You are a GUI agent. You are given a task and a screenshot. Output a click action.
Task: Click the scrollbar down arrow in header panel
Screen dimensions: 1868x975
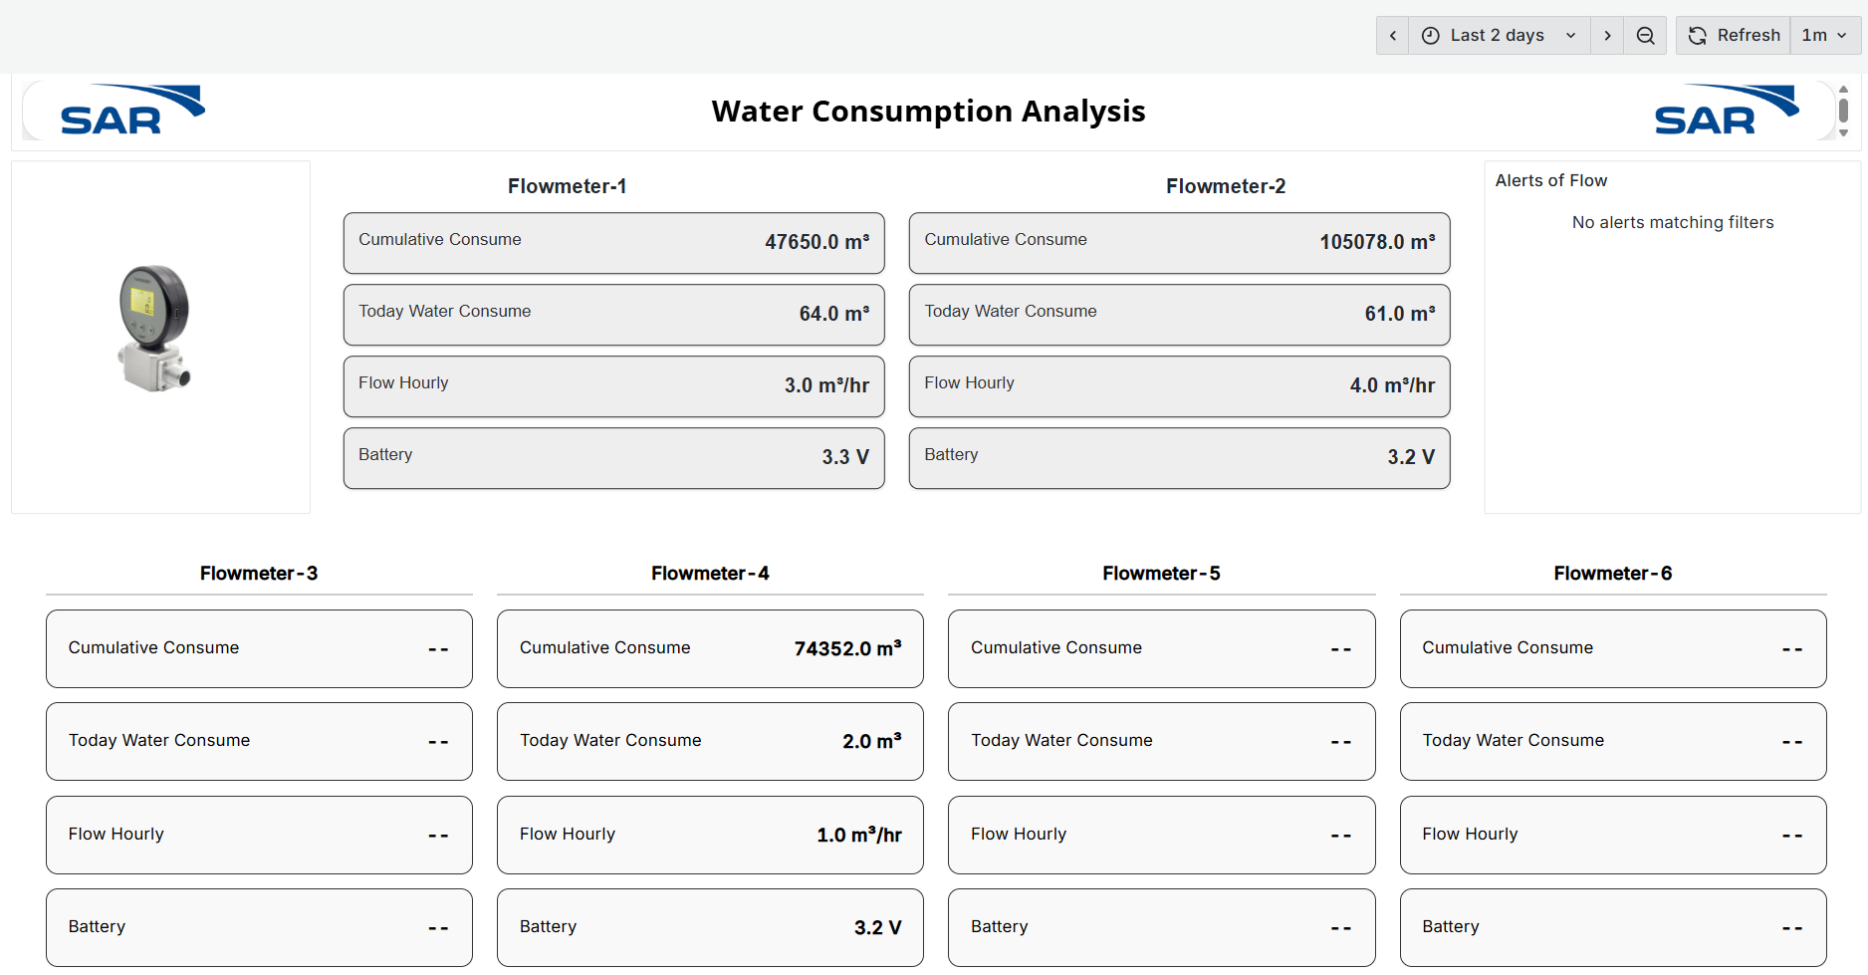pyautogui.click(x=1843, y=132)
